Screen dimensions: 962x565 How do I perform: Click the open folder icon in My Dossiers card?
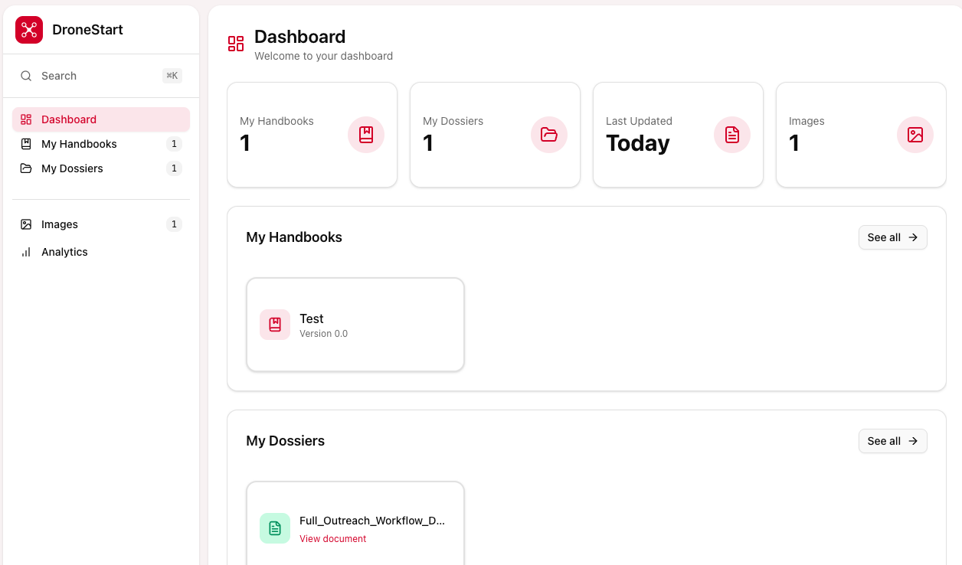(x=549, y=135)
